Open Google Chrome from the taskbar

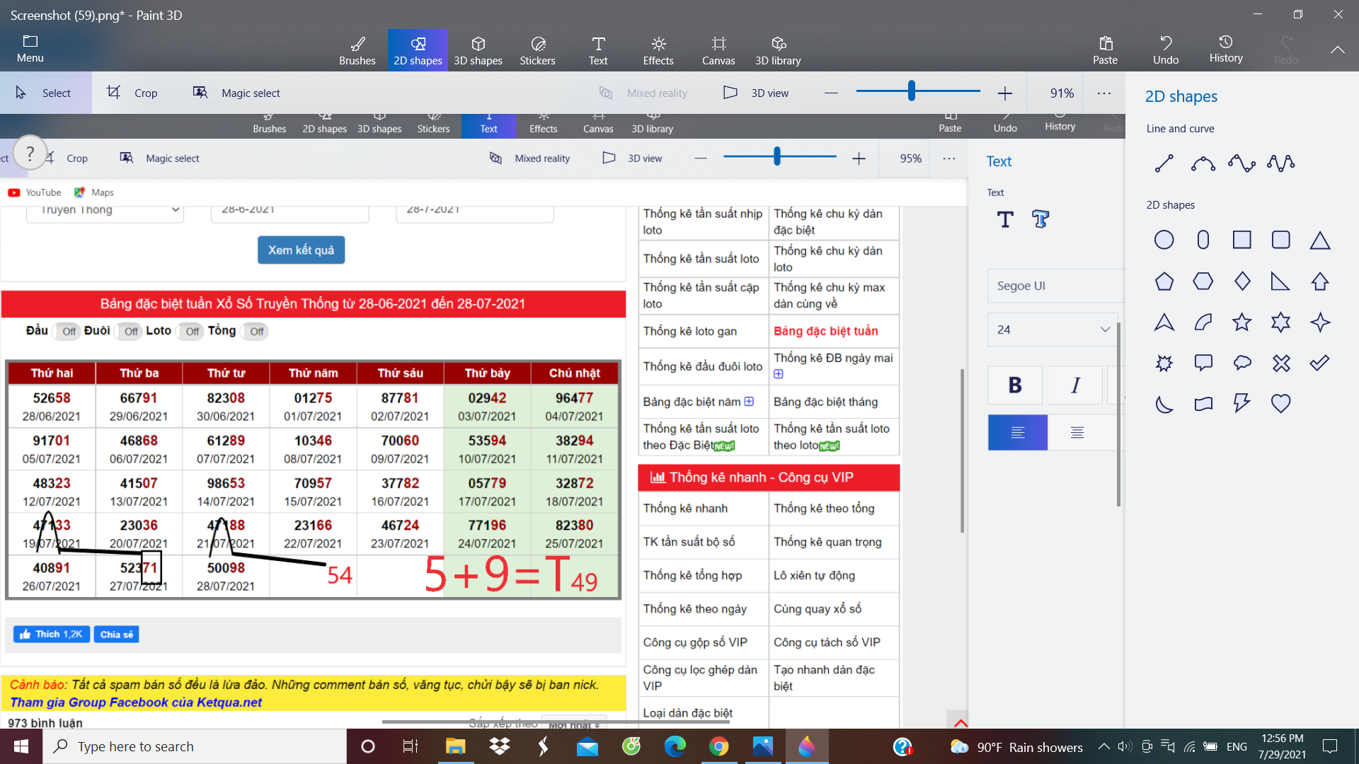[718, 746]
